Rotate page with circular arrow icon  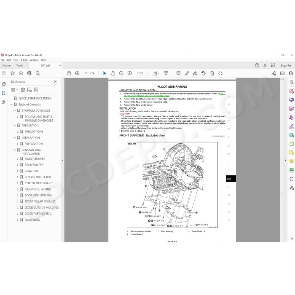[220, 73]
